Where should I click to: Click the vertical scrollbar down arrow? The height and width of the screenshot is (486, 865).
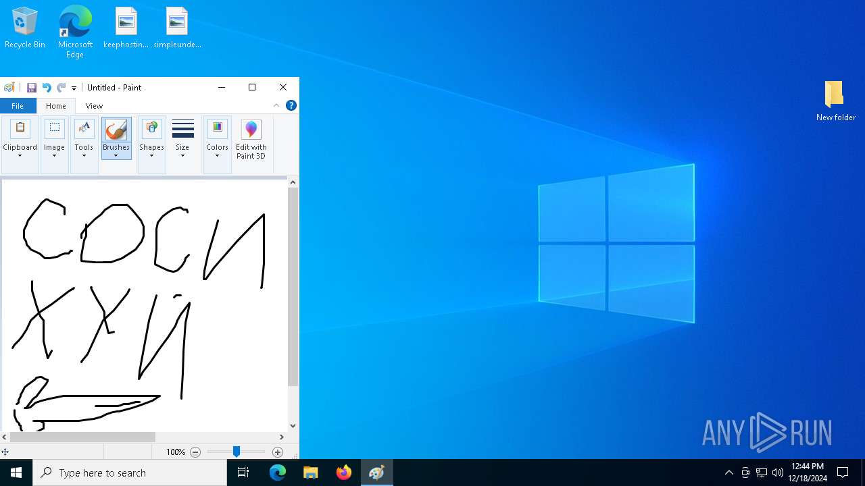tap(293, 425)
